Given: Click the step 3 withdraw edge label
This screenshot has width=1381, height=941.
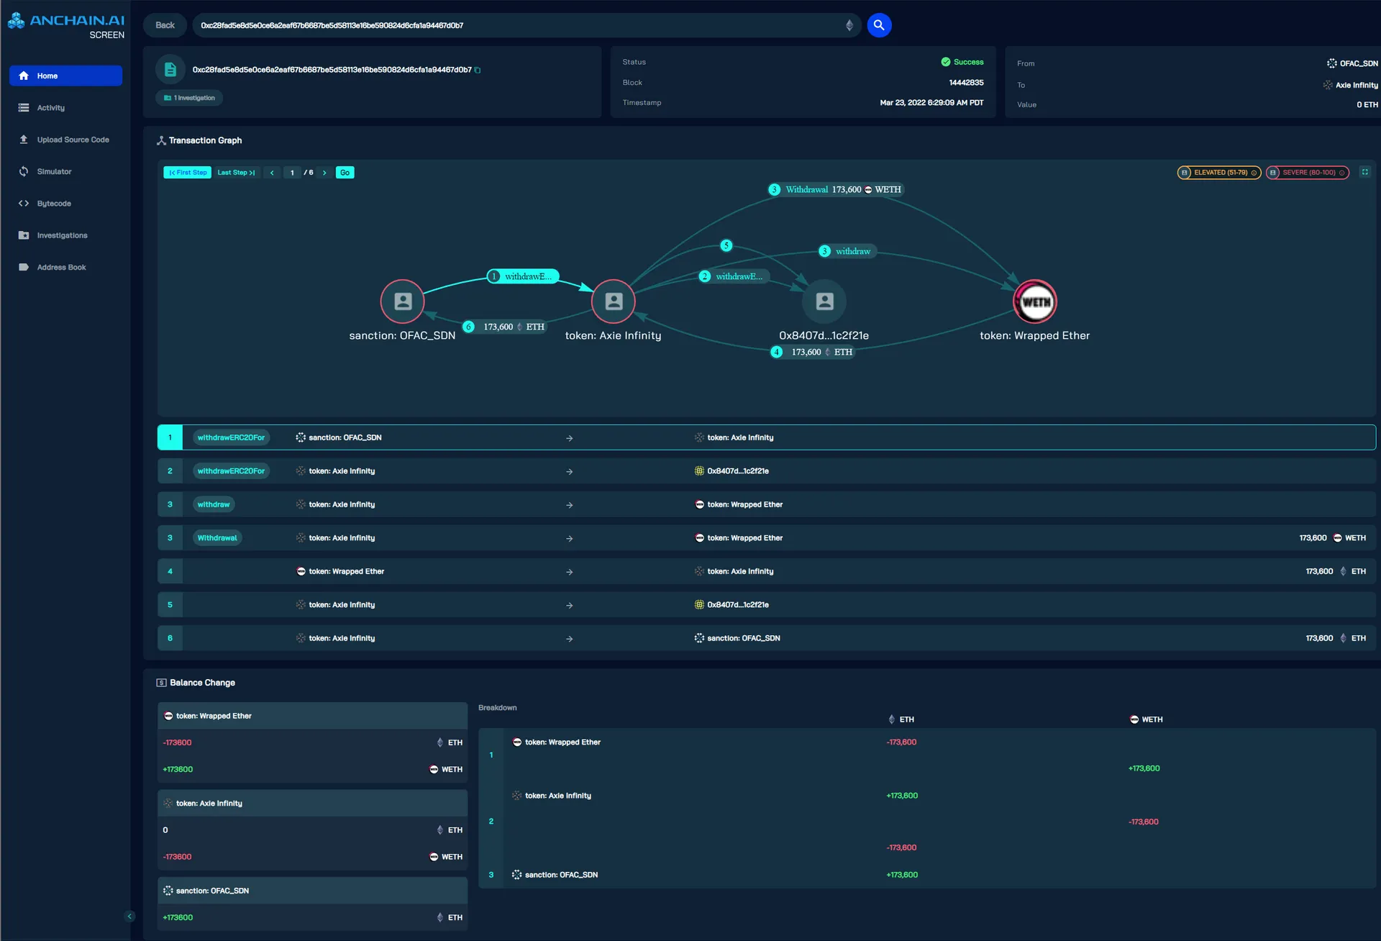Looking at the screenshot, I should click(x=847, y=251).
